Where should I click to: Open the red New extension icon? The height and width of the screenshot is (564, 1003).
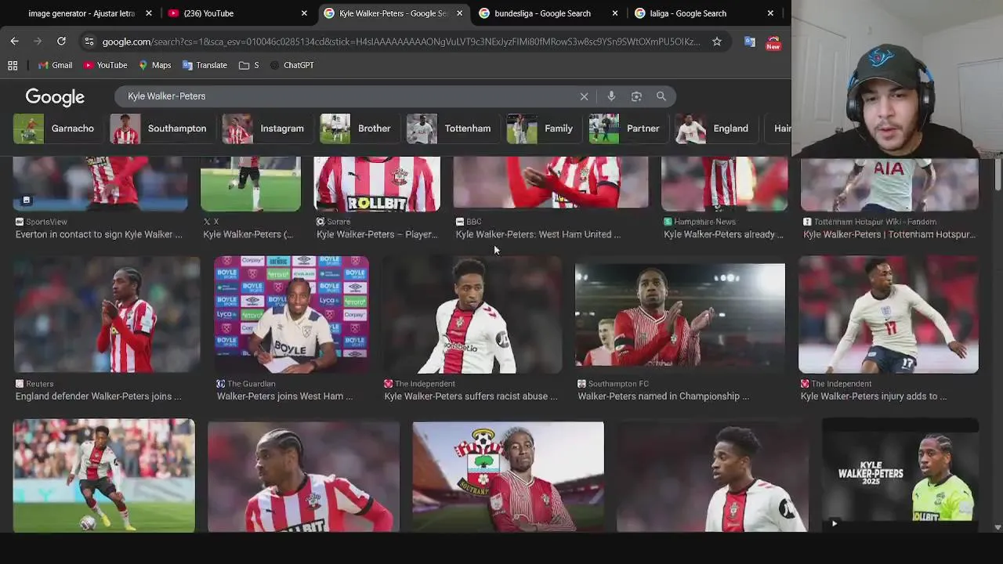pyautogui.click(x=773, y=42)
